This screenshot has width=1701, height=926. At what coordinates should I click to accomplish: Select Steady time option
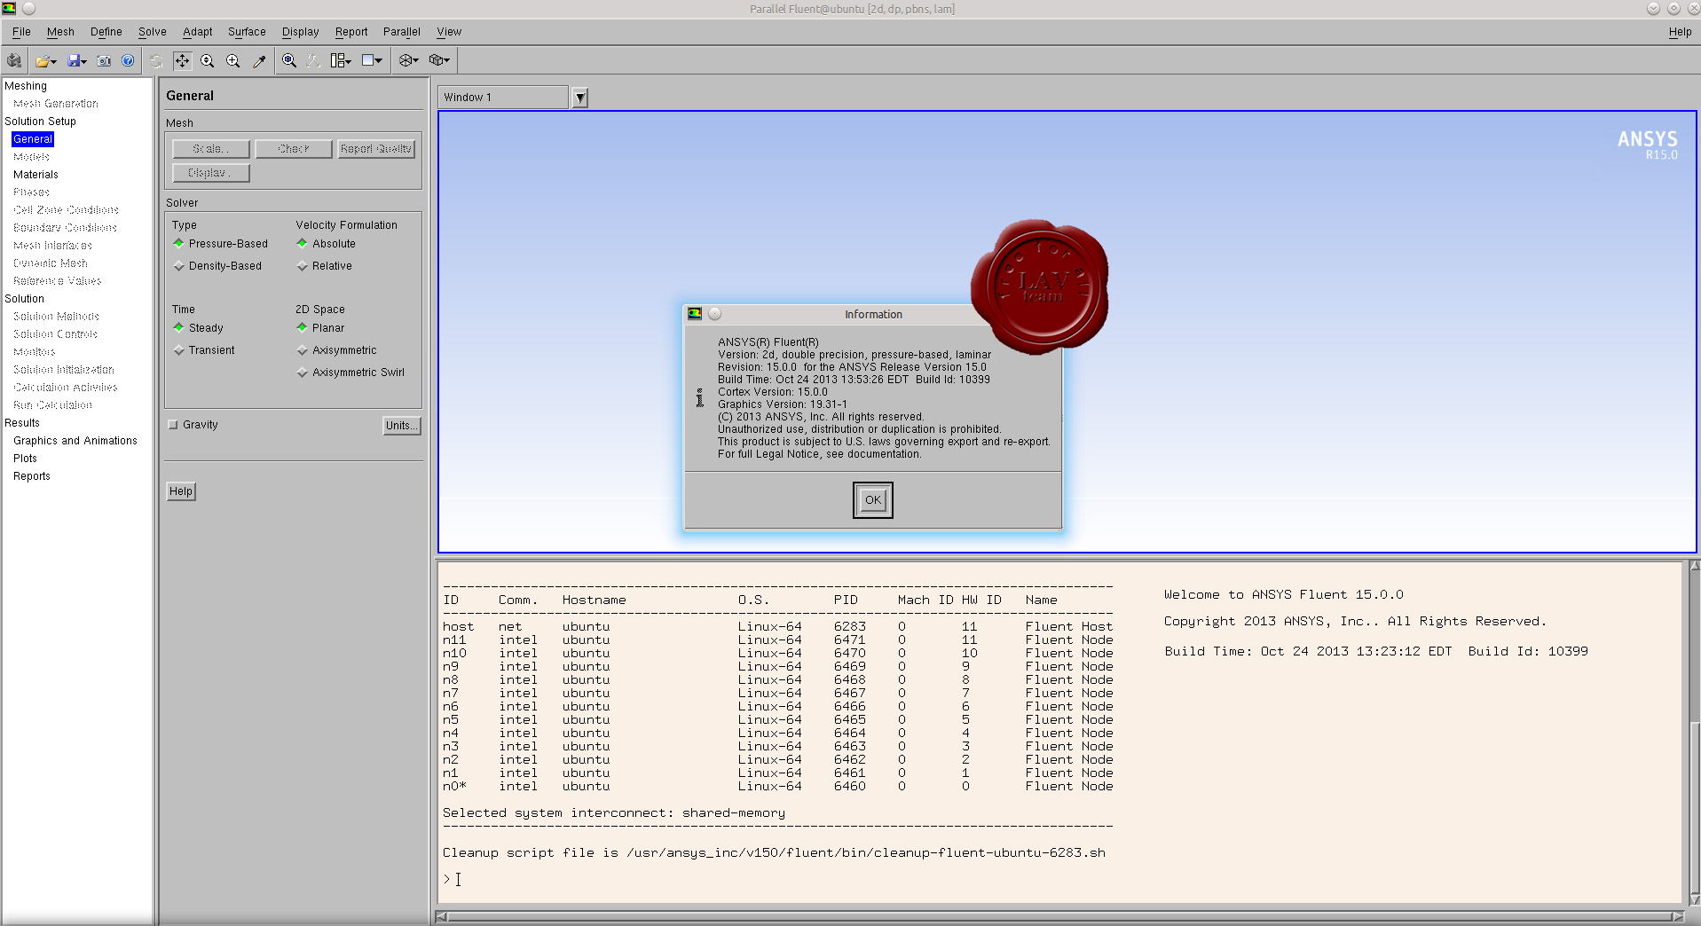tap(198, 328)
